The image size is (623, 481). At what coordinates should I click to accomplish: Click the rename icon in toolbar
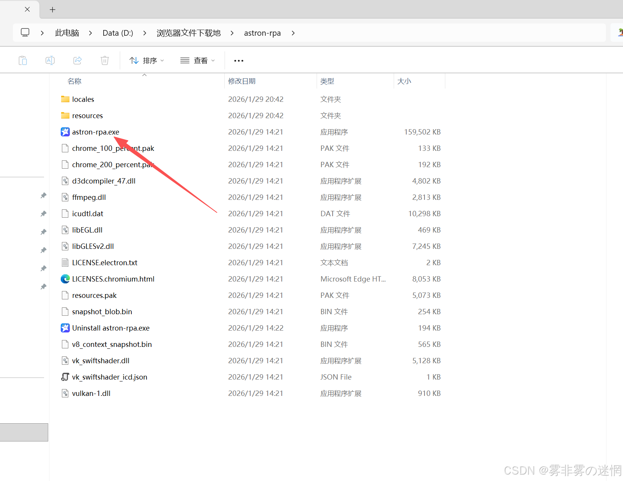pos(50,60)
